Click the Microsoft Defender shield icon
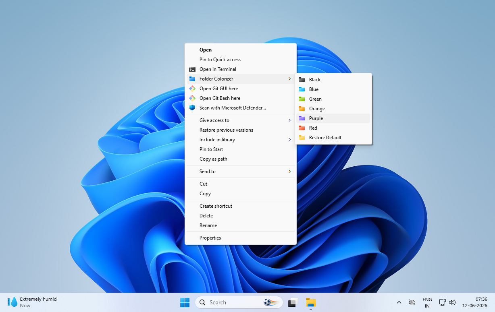 tap(192, 108)
